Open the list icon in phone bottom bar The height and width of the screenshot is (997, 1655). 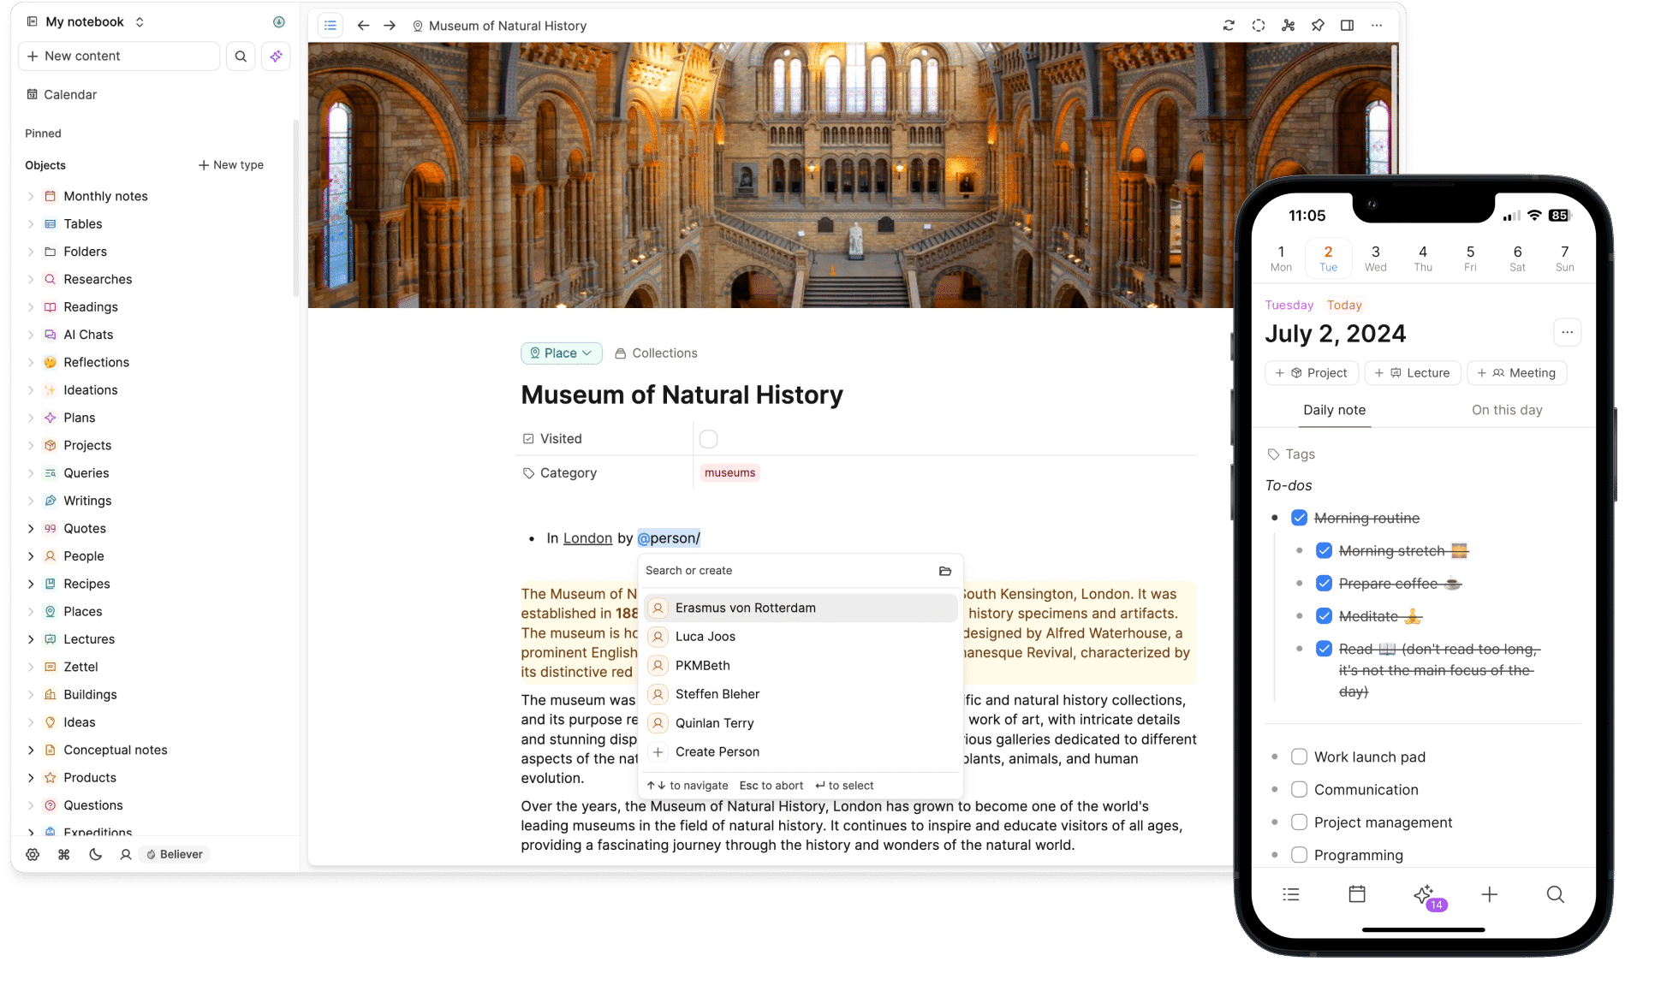click(x=1291, y=894)
